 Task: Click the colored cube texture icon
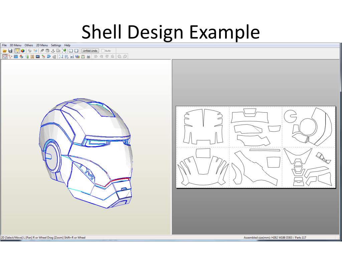pyautogui.click(x=23, y=51)
